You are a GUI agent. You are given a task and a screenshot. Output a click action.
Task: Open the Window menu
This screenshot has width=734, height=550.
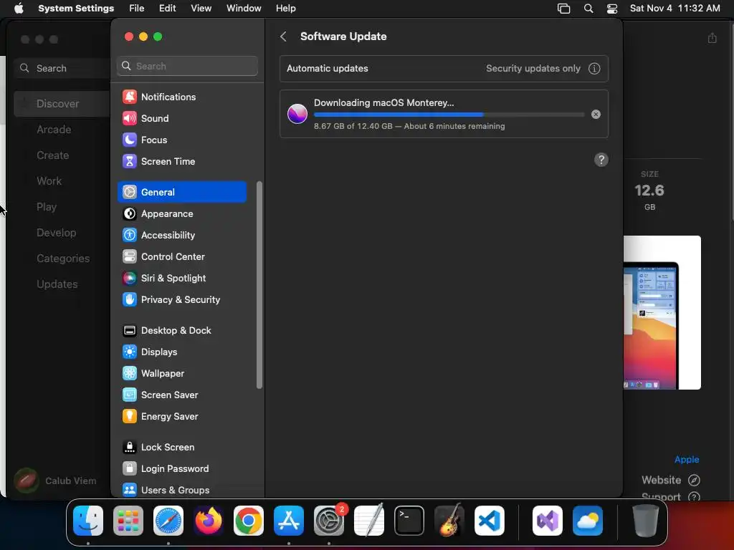[x=244, y=9]
